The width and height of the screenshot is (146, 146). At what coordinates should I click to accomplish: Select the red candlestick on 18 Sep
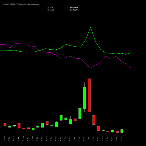(x=94, y=120)
